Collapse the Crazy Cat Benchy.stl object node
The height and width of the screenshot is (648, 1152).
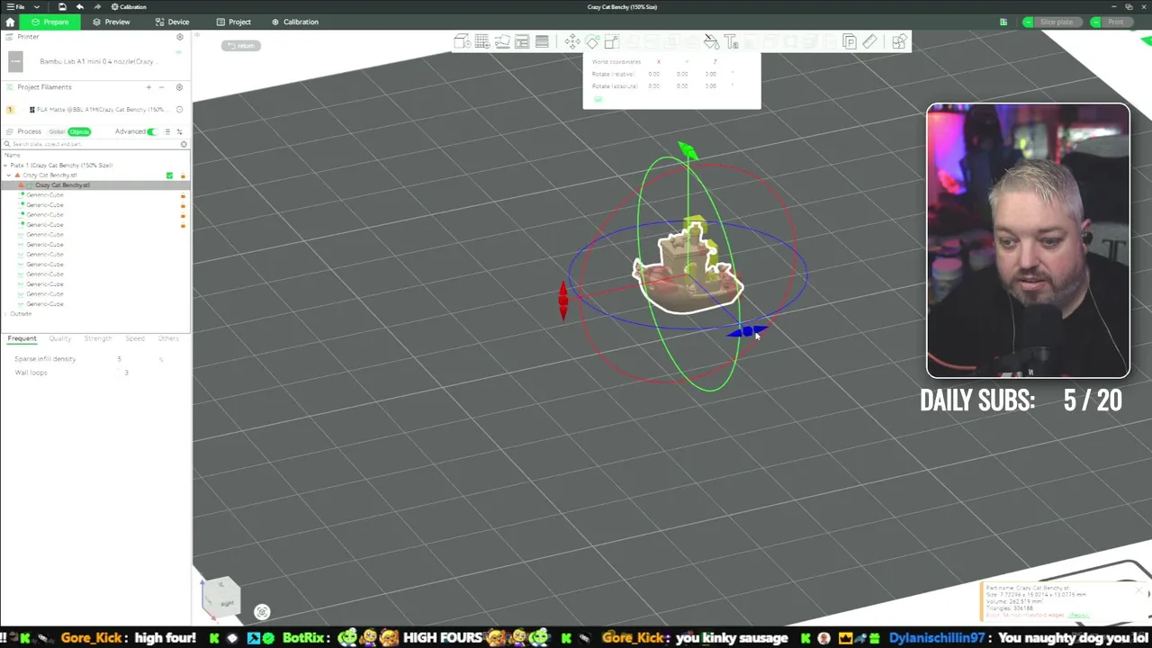point(10,175)
